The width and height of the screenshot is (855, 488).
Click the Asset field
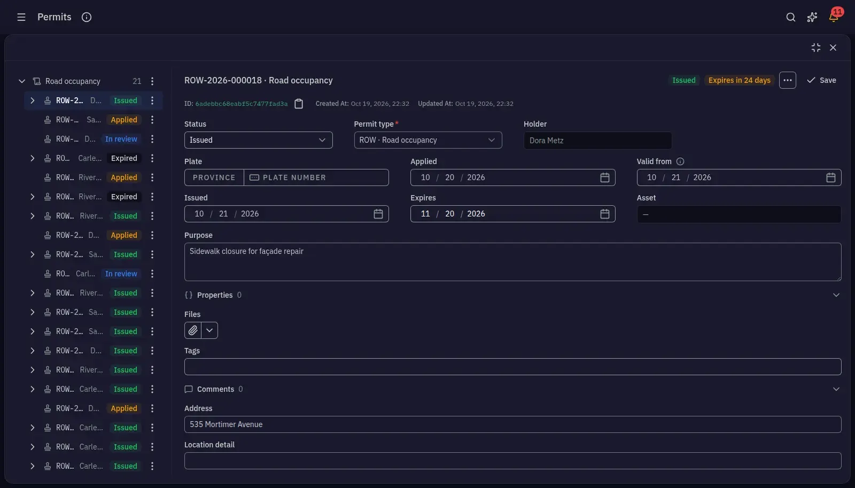pyautogui.click(x=739, y=214)
